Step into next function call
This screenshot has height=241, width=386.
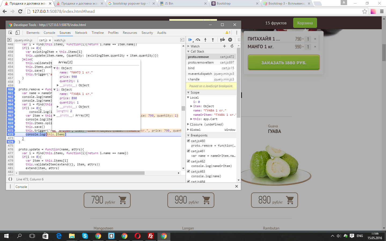(205, 40)
